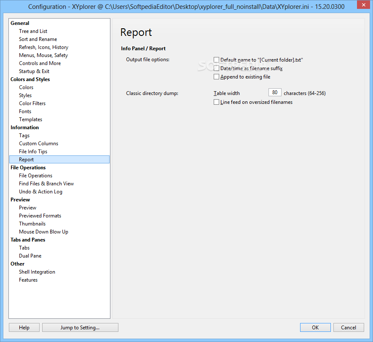Select the Templates page

pyautogui.click(x=31, y=119)
